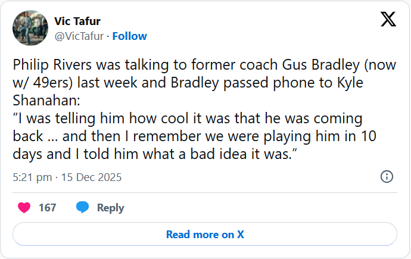Image resolution: width=411 pixels, height=259 pixels.
Task: Click the 167 likes count
Action: click(x=47, y=208)
